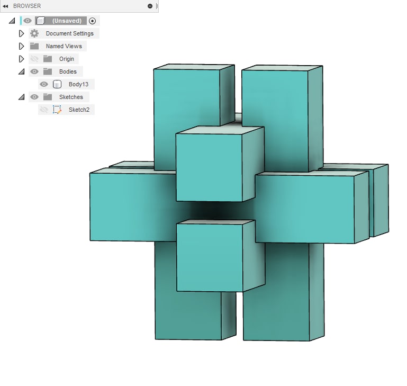Toggle visibility of the (Unsaved) root component
Image resolution: width=407 pixels, height=386 pixels.
tap(28, 21)
